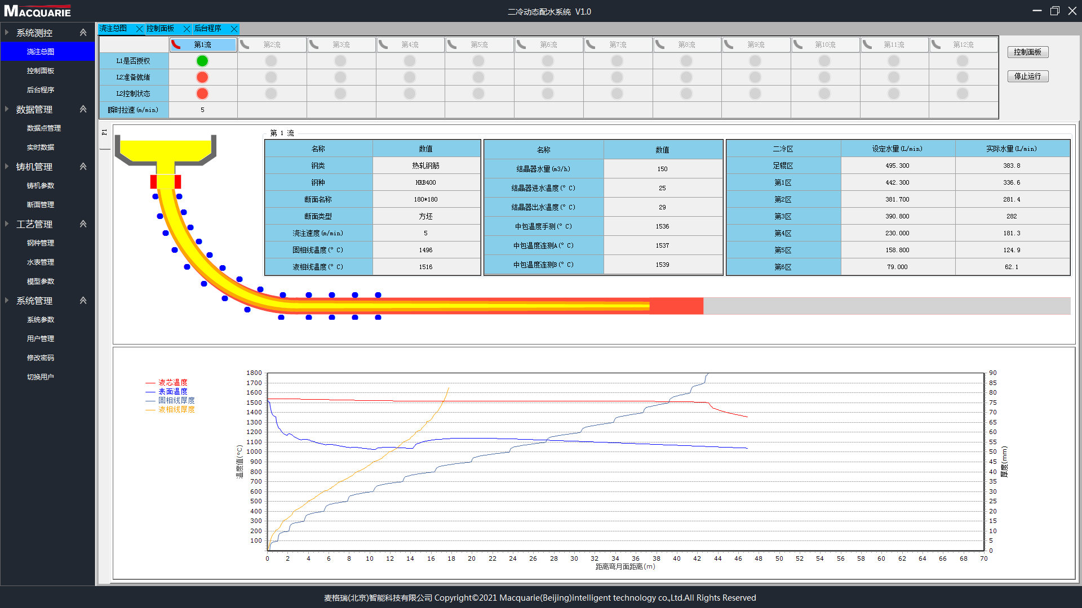This screenshot has height=608, width=1082.
Task: Click the grey L1是否授权 light for 第12流
Action: coord(963,61)
